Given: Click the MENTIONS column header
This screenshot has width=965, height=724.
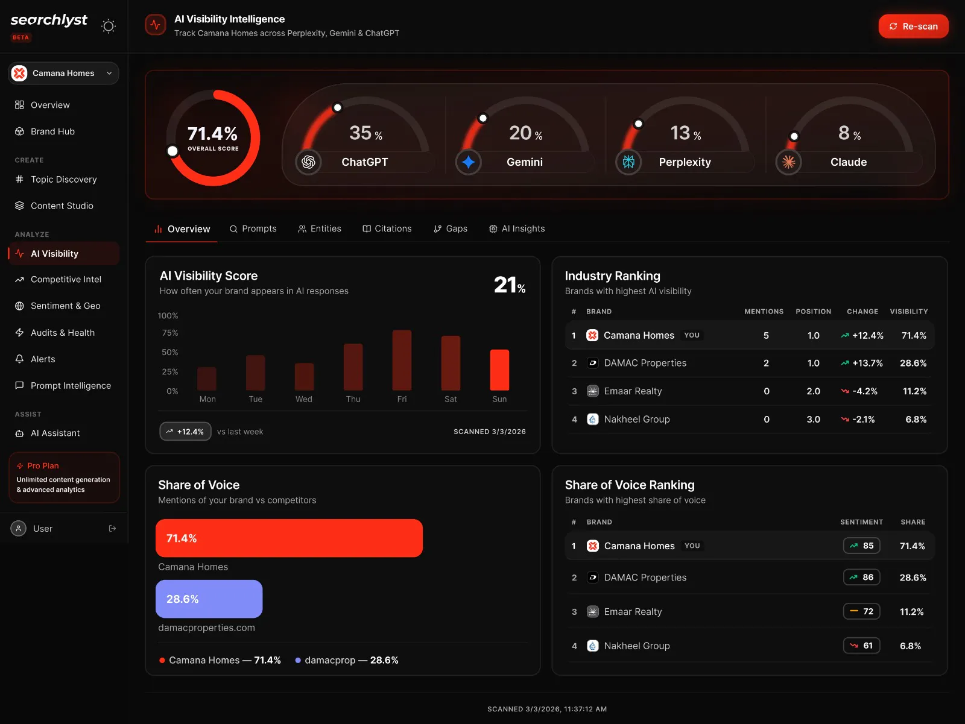Looking at the screenshot, I should click(x=764, y=312).
